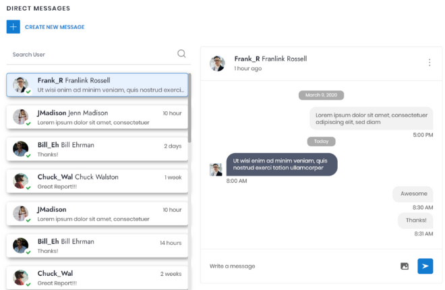Focus the Search User field
445x290 pixels.
[91, 54]
